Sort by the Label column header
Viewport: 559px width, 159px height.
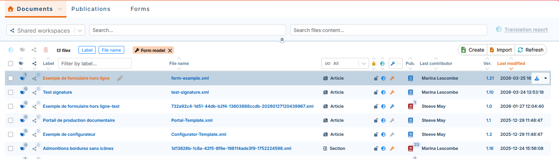pos(48,64)
